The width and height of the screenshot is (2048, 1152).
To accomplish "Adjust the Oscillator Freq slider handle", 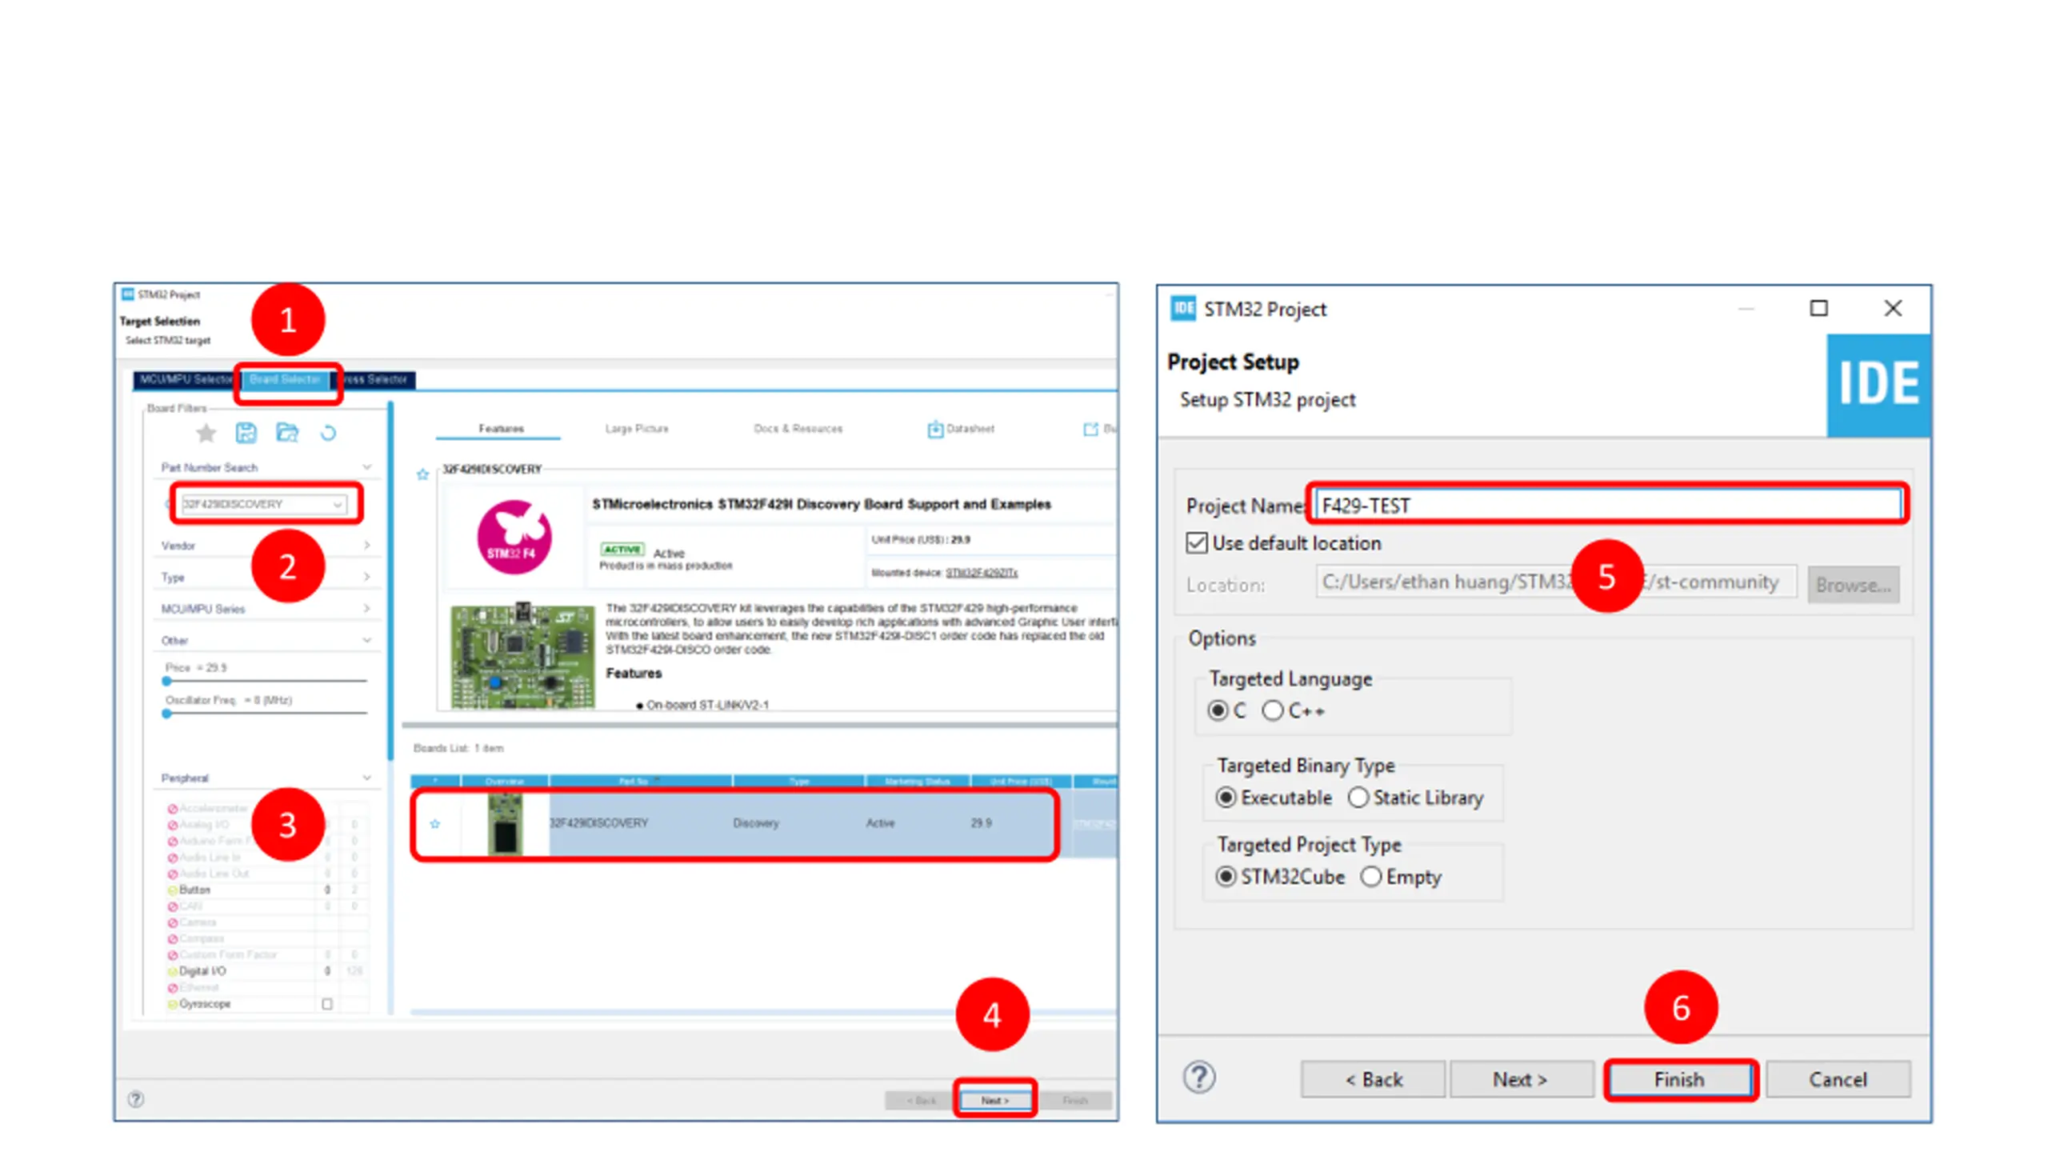I will point(166,713).
